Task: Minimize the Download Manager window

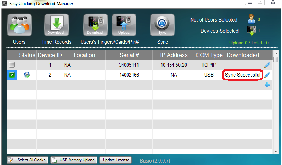Action: tap(250, 2)
